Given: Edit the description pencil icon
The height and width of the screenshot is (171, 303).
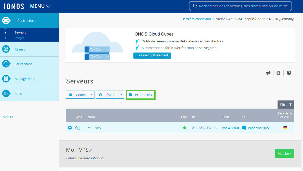Looking at the screenshot, I should tap(102, 158).
